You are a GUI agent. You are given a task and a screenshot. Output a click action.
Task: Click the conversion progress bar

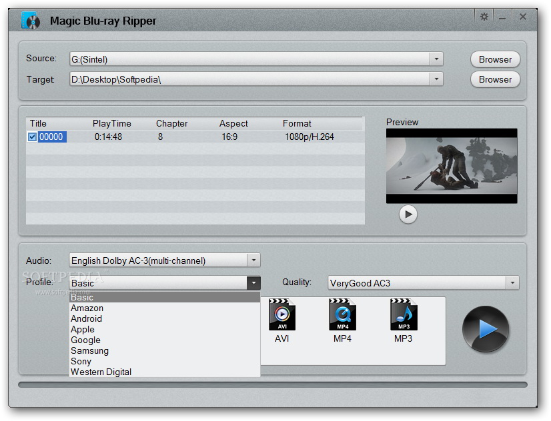pyautogui.click(x=273, y=384)
